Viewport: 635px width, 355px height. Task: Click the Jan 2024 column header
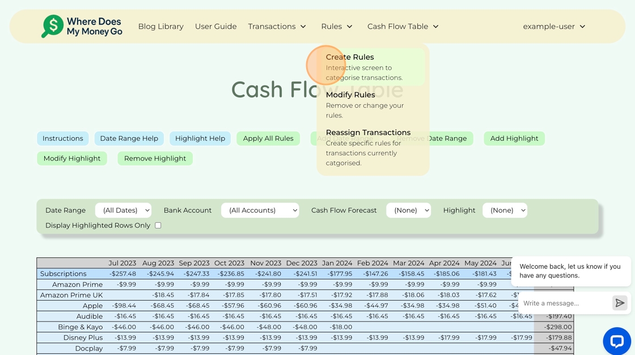337,263
